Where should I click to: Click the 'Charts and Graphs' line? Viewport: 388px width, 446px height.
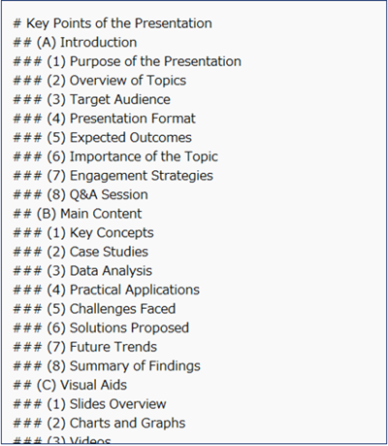click(99, 424)
